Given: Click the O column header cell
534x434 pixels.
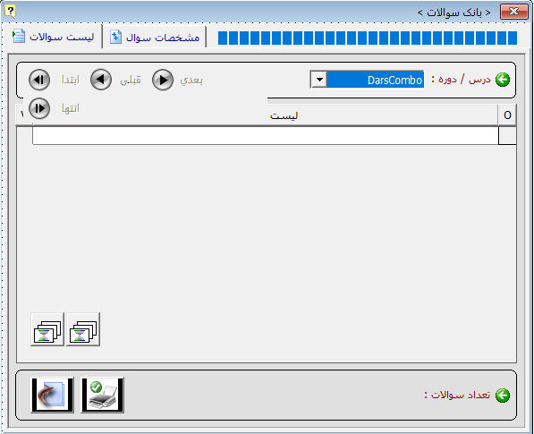Looking at the screenshot, I should [507, 115].
